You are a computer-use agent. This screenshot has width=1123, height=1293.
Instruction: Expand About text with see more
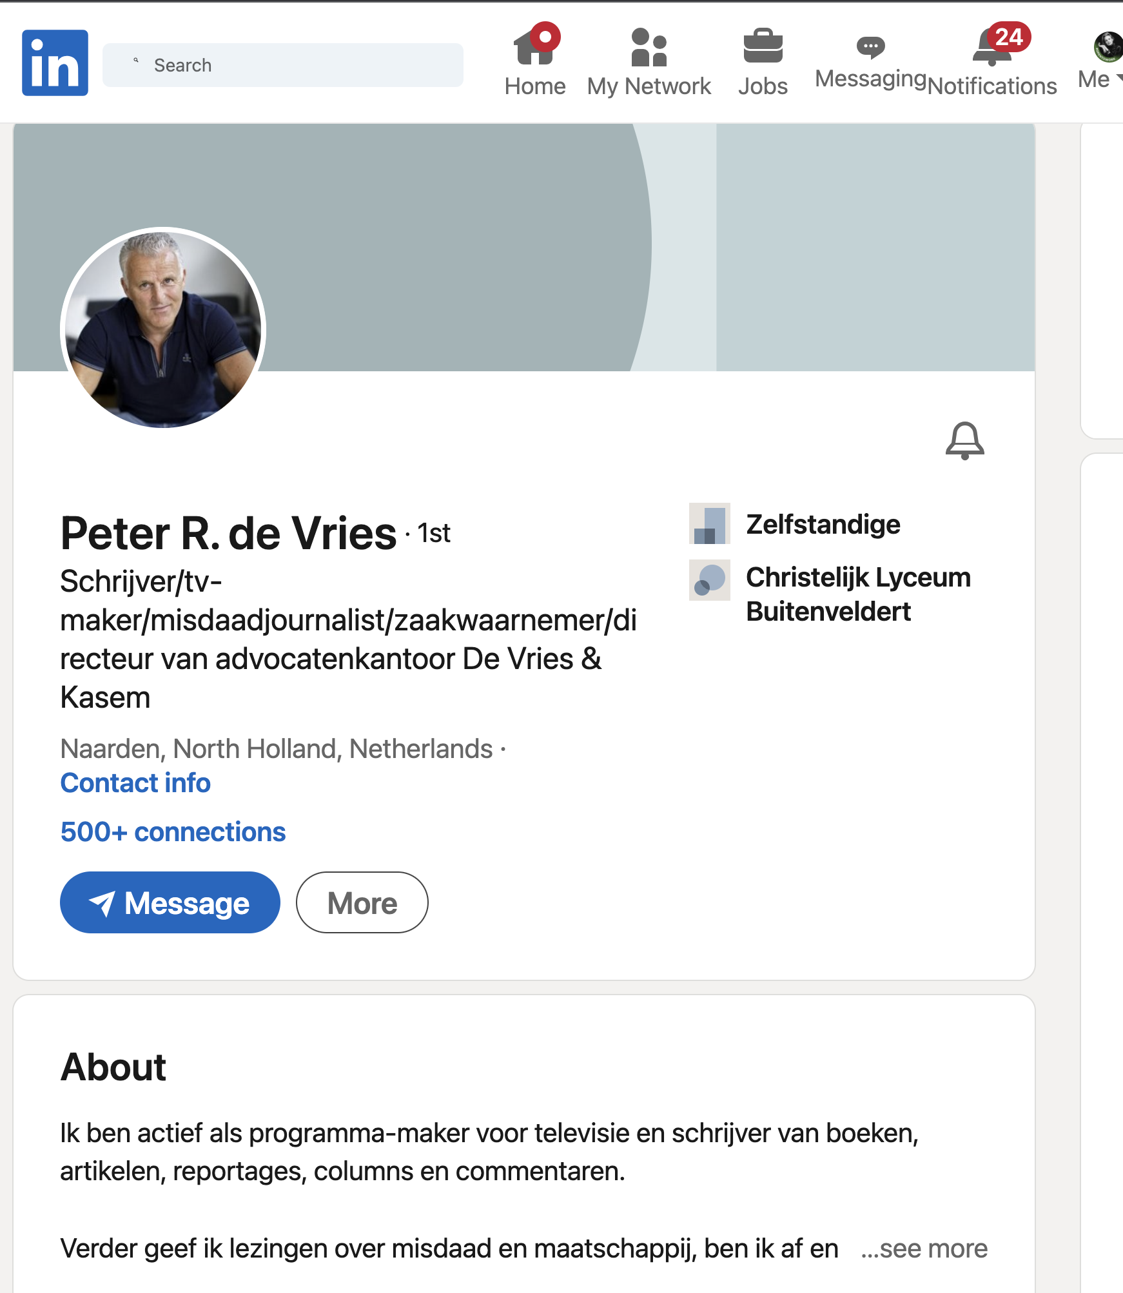[924, 1249]
